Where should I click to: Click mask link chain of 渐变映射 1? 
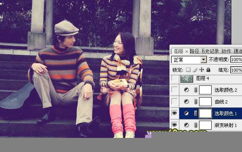pos(196,125)
